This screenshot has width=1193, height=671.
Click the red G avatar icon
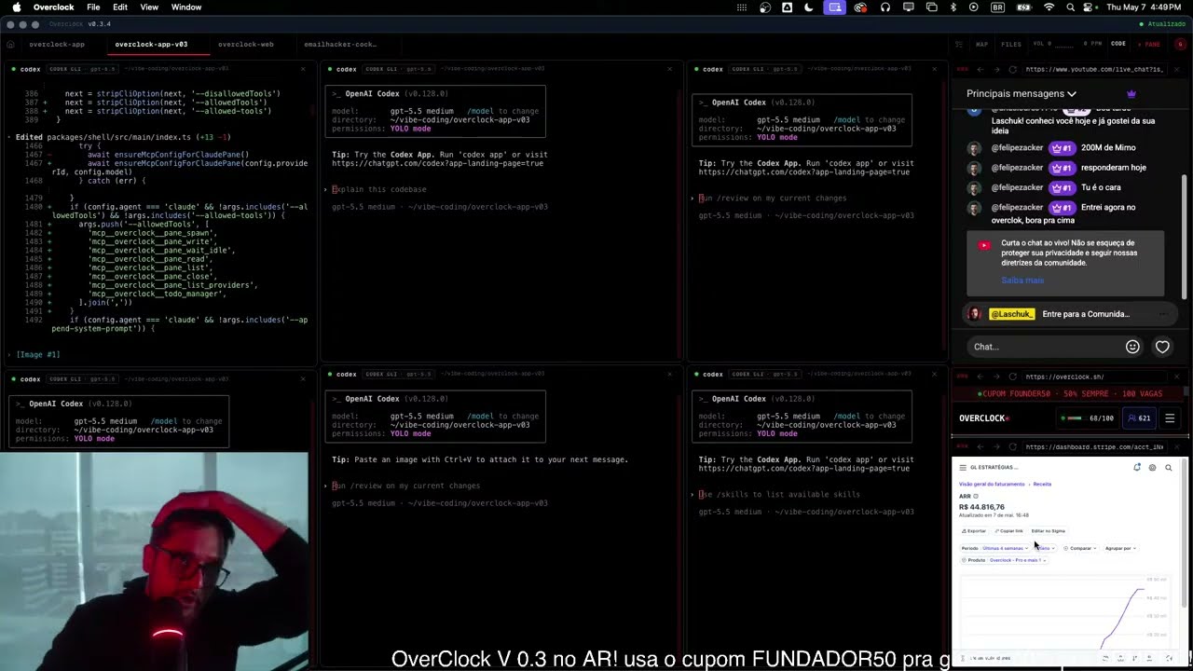click(1180, 44)
